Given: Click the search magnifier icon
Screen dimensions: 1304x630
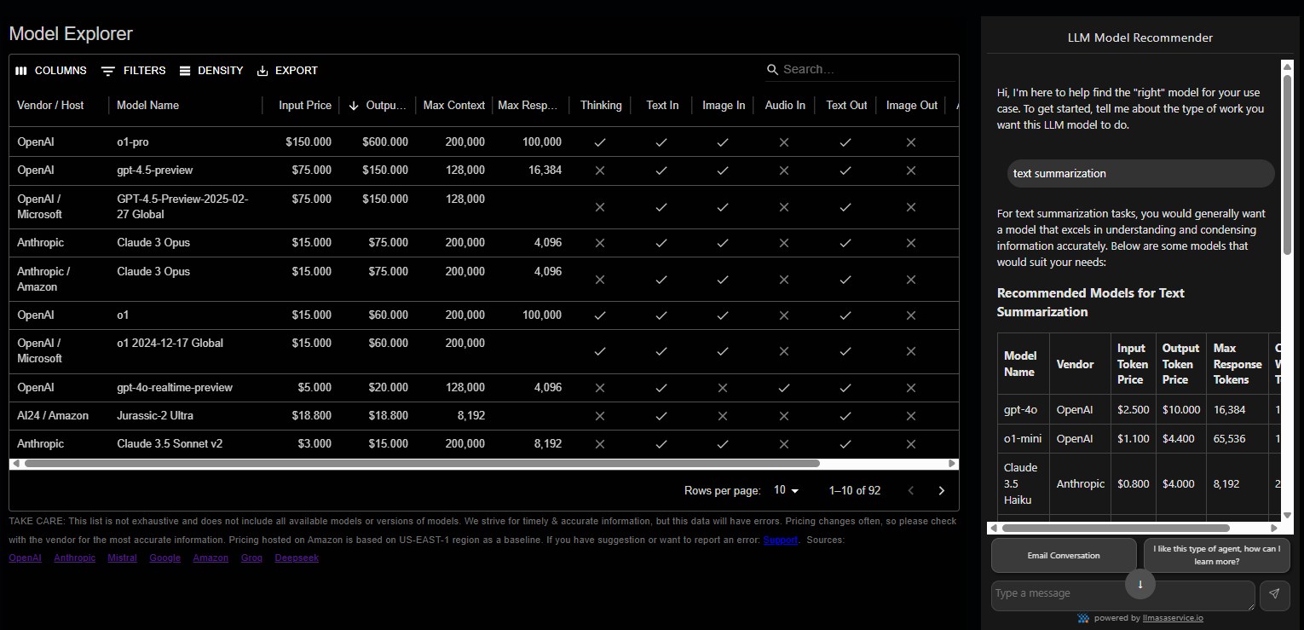Looking at the screenshot, I should click(773, 69).
